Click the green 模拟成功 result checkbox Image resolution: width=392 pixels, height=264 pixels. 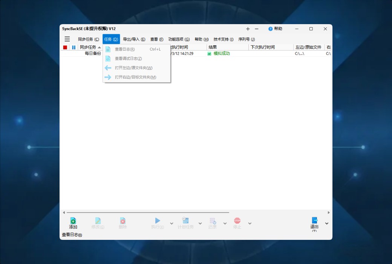pyautogui.click(x=209, y=54)
